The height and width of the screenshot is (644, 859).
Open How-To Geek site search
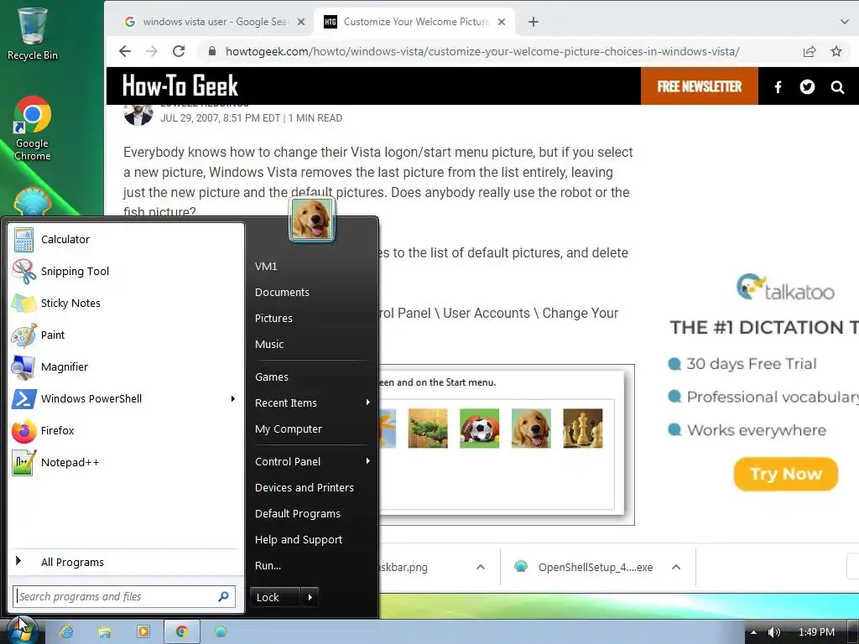point(837,86)
